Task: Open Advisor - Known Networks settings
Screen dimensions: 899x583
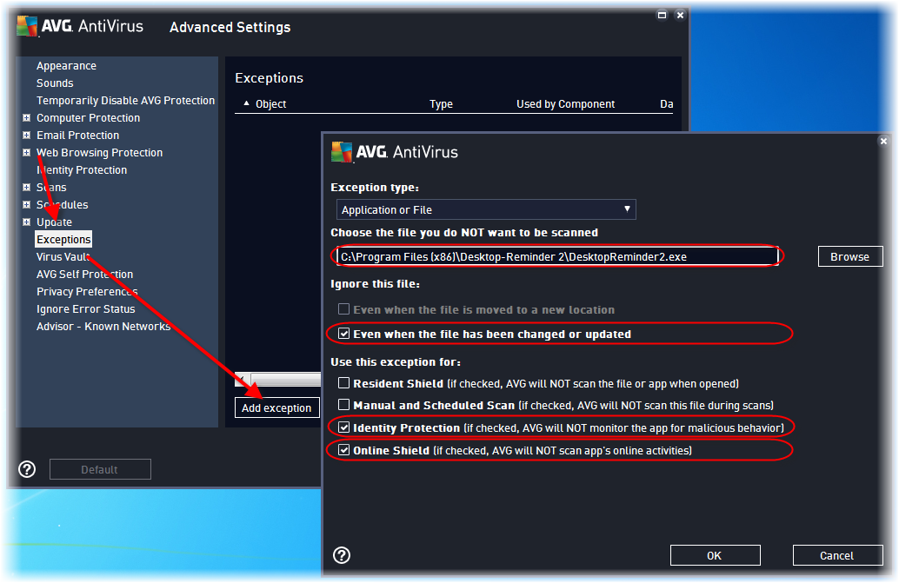Action: (103, 327)
